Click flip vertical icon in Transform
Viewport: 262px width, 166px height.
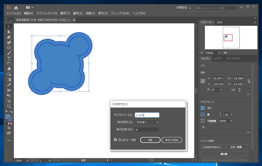(x=239, y=90)
